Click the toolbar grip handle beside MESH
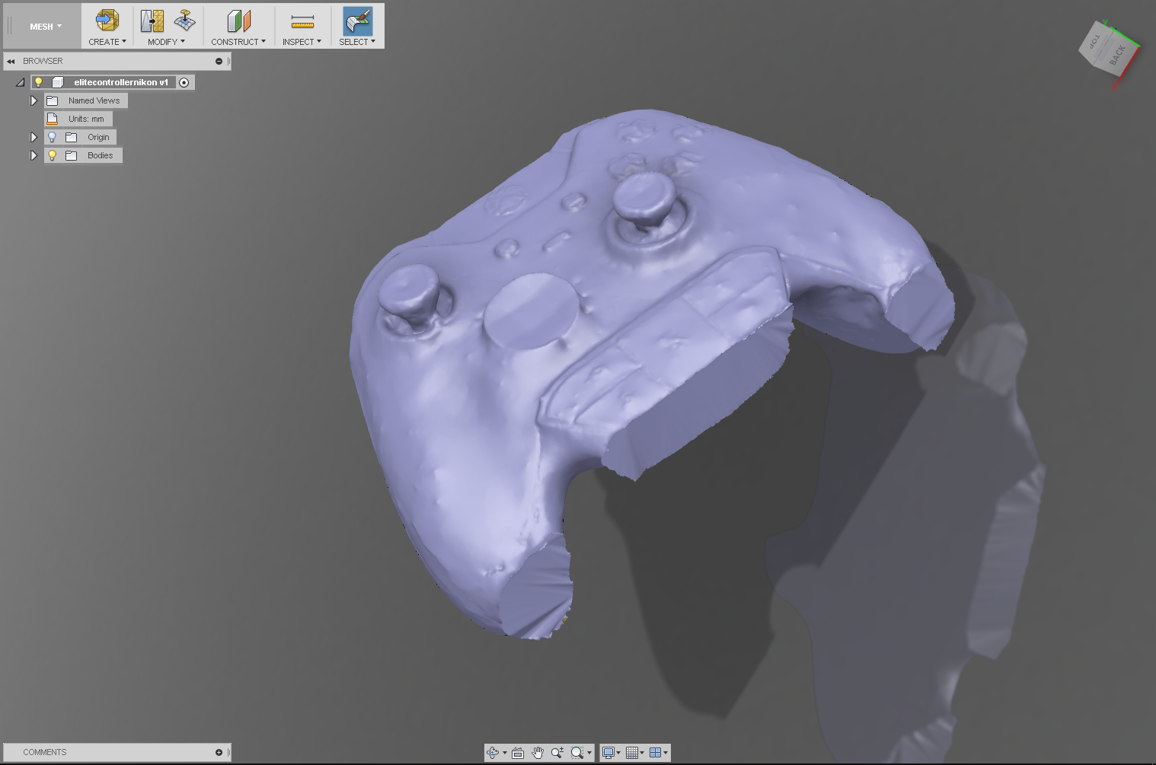Viewport: 1156px width, 765px height. pyautogui.click(x=10, y=26)
